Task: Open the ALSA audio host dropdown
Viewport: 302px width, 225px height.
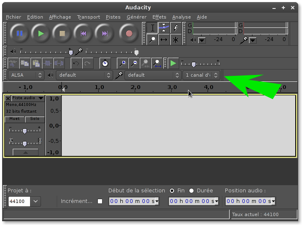Action: click(26, 75)
